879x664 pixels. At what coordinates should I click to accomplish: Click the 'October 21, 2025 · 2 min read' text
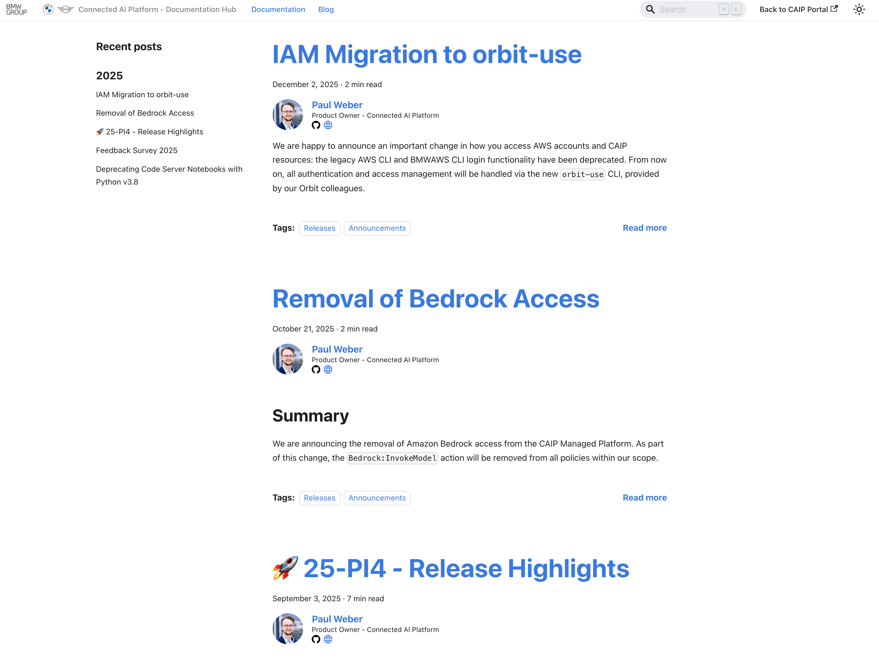point(325,329)
